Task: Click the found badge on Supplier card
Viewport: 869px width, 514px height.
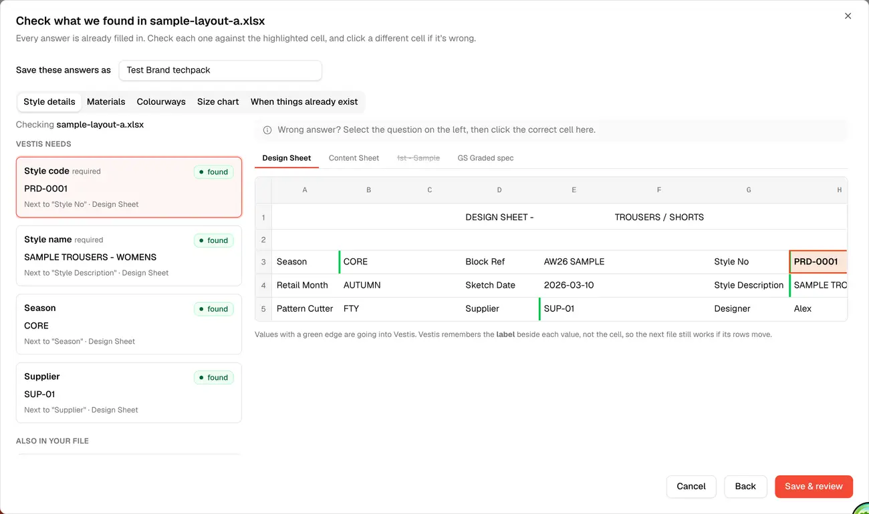Action: [x=214, y=378]
